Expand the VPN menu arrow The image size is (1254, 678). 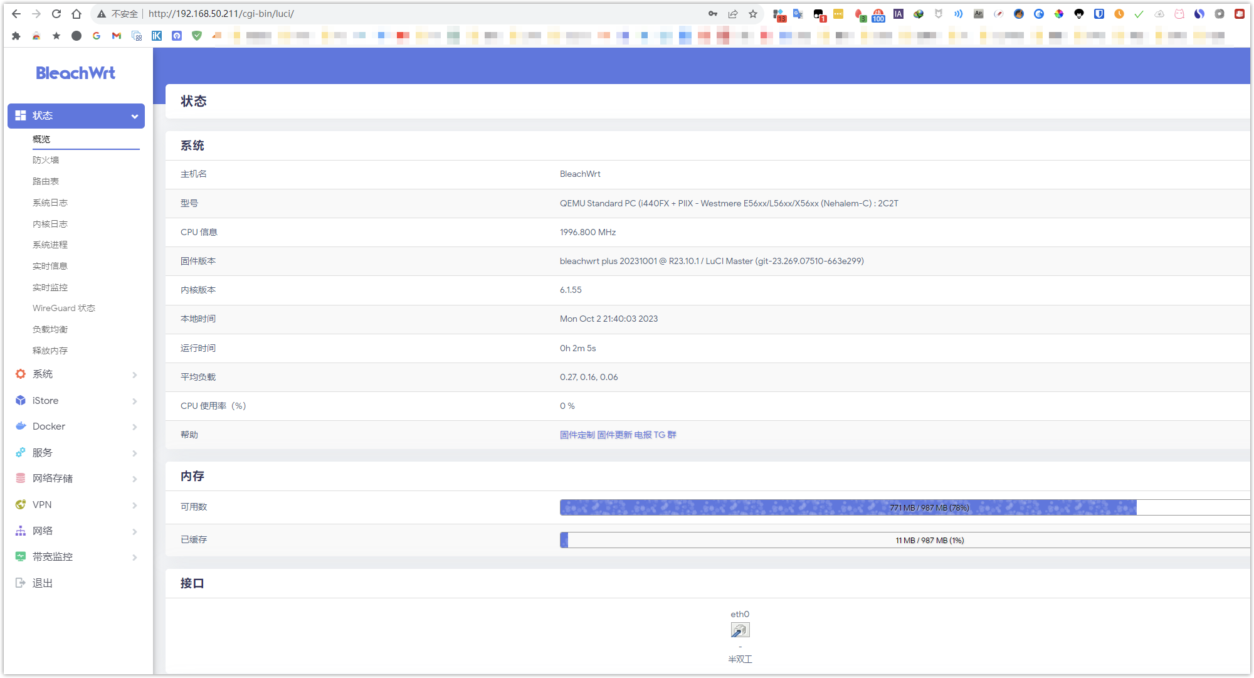point(134,505)
